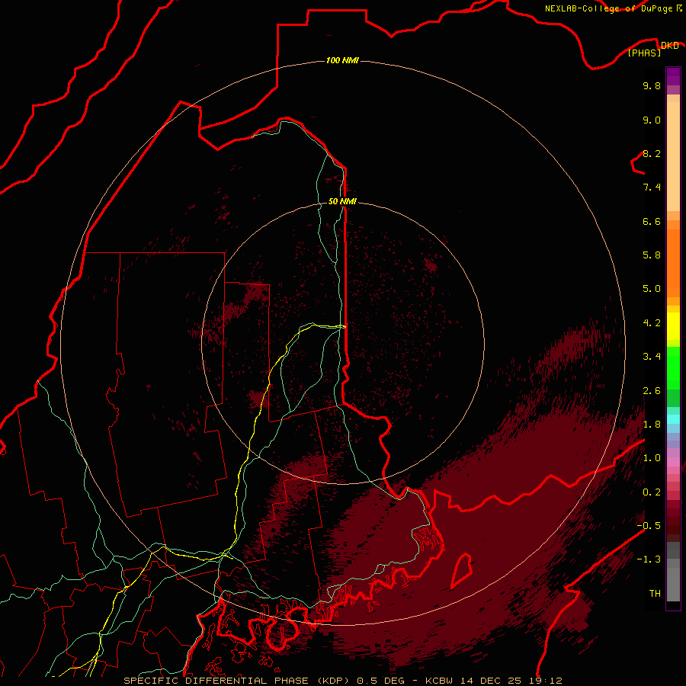Click the Specific Differential Phase KDP caption

point(342,681)
